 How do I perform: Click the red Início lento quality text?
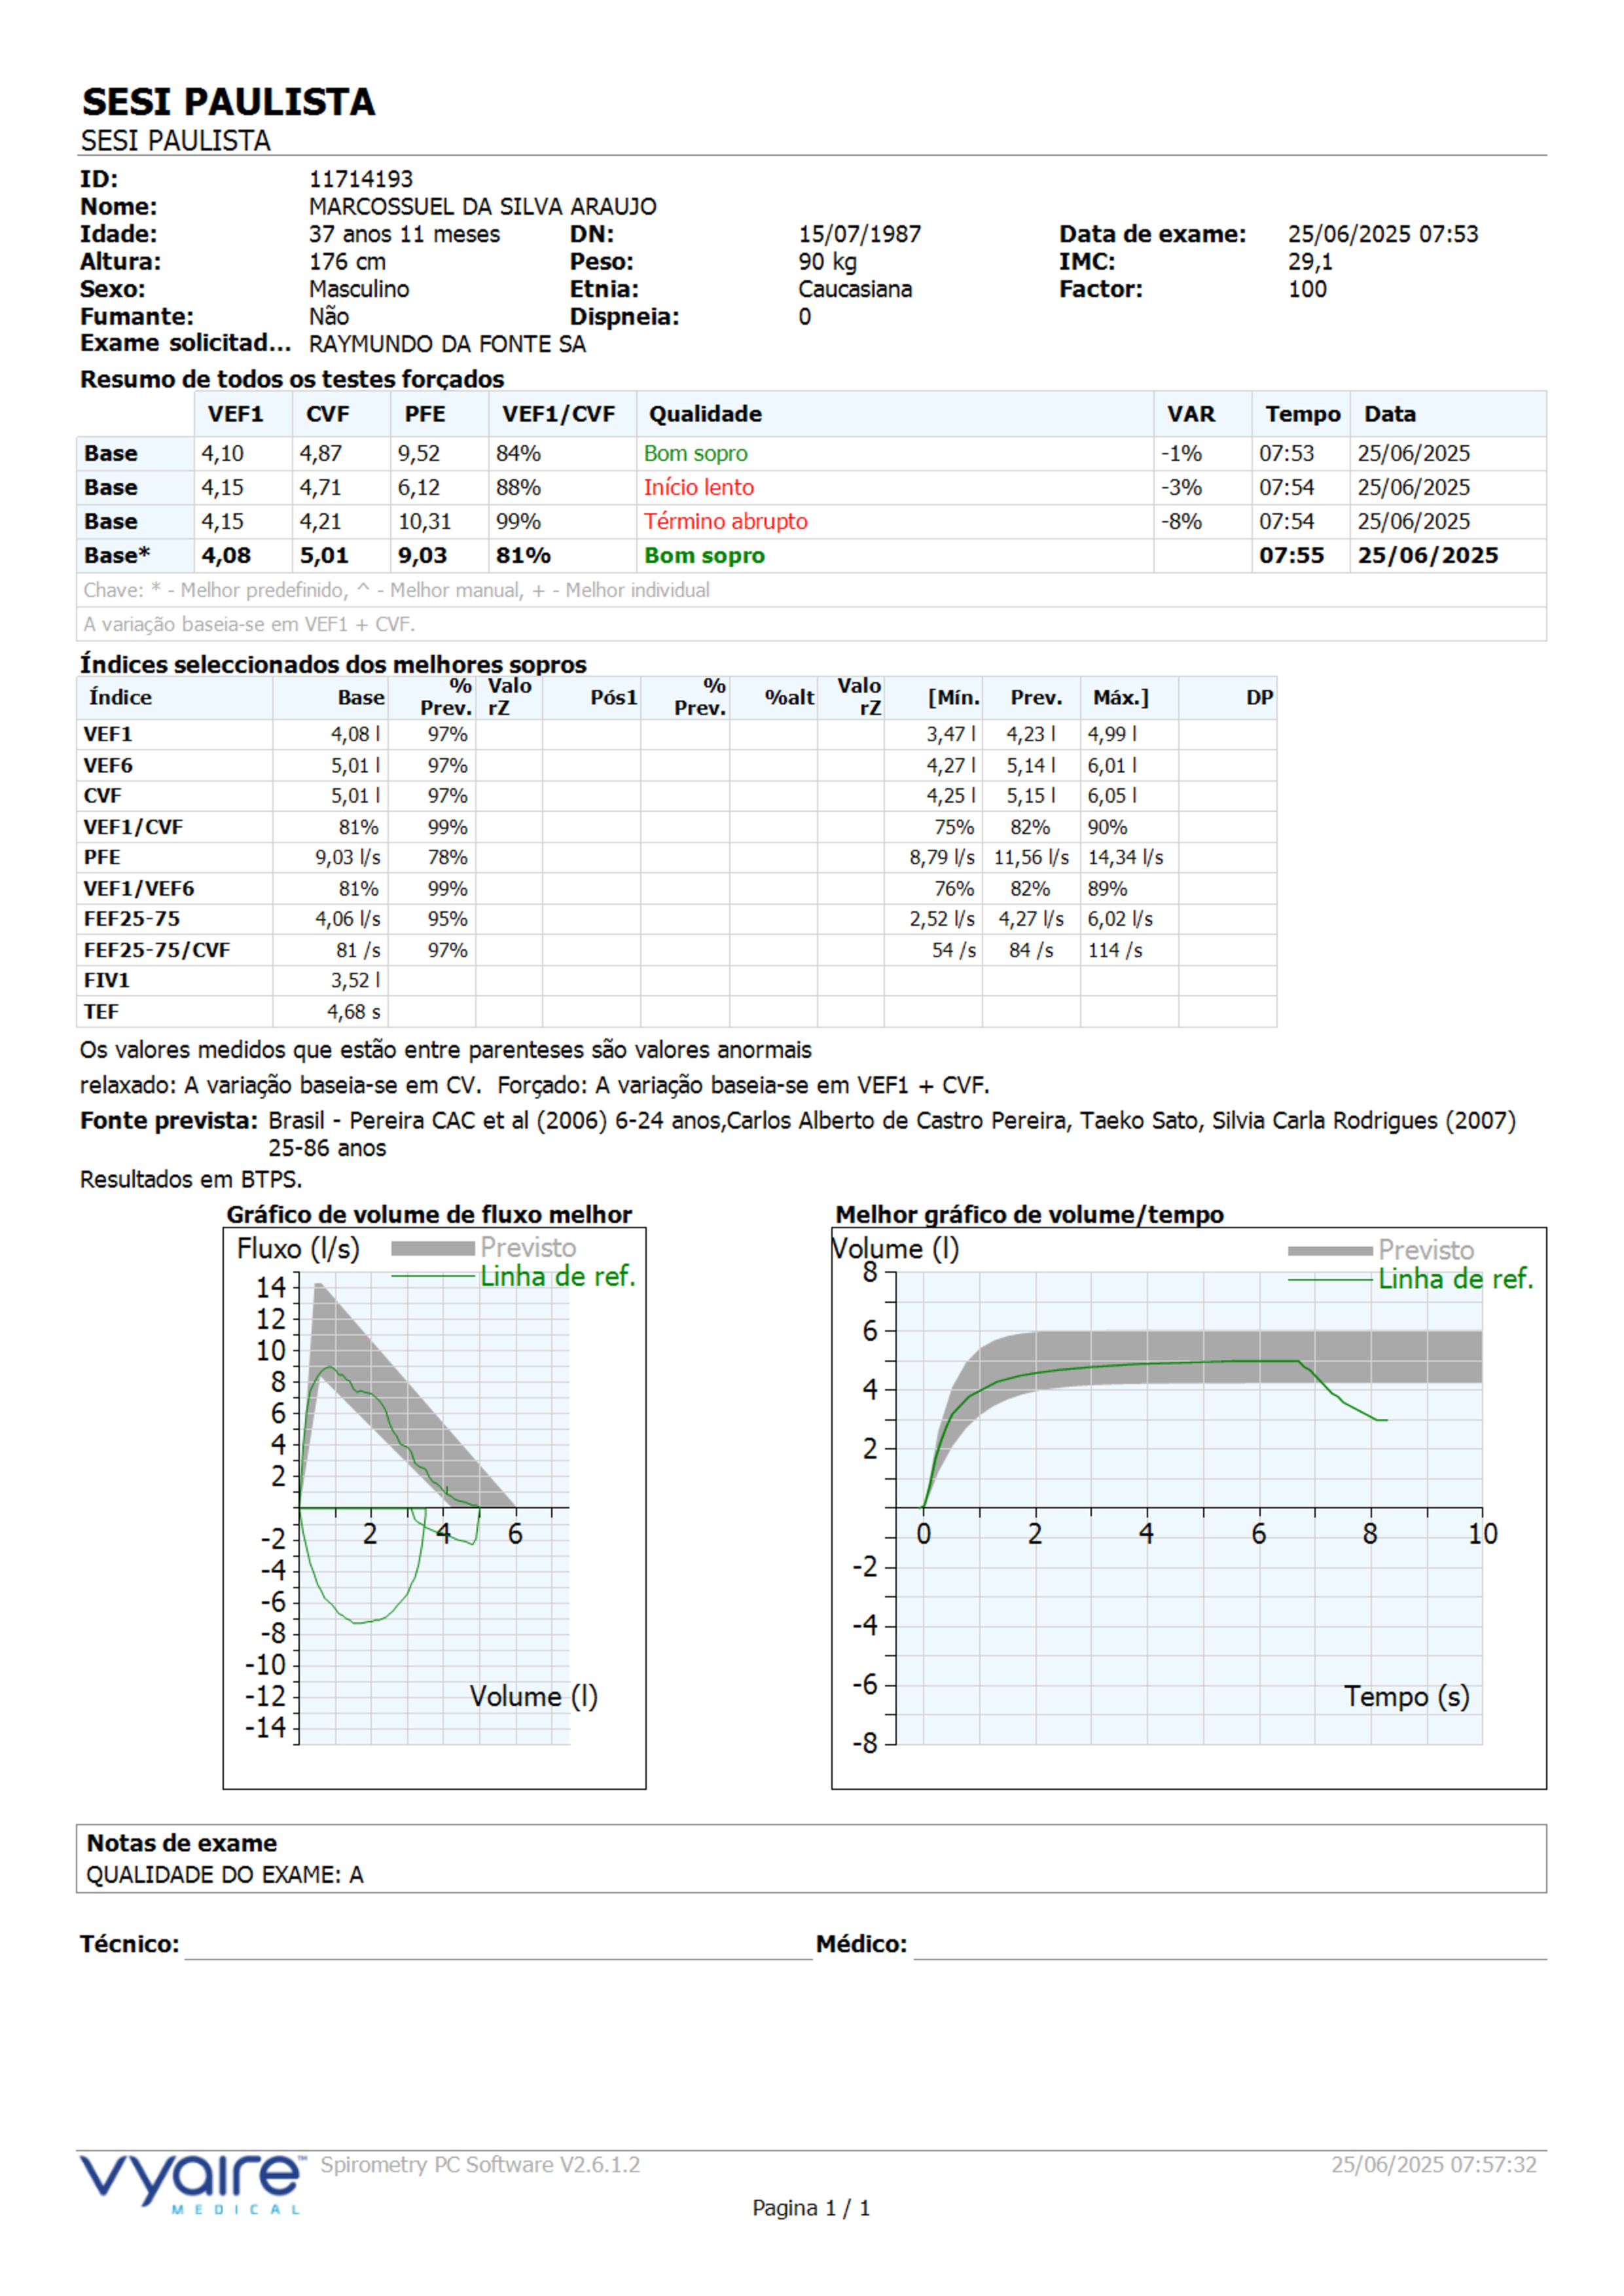tap(698, 488)
